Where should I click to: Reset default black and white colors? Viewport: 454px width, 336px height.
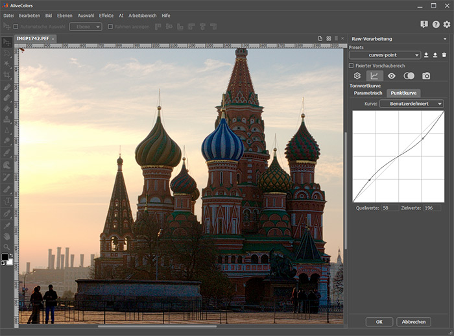pyautogui.click(x=3, y=263)
